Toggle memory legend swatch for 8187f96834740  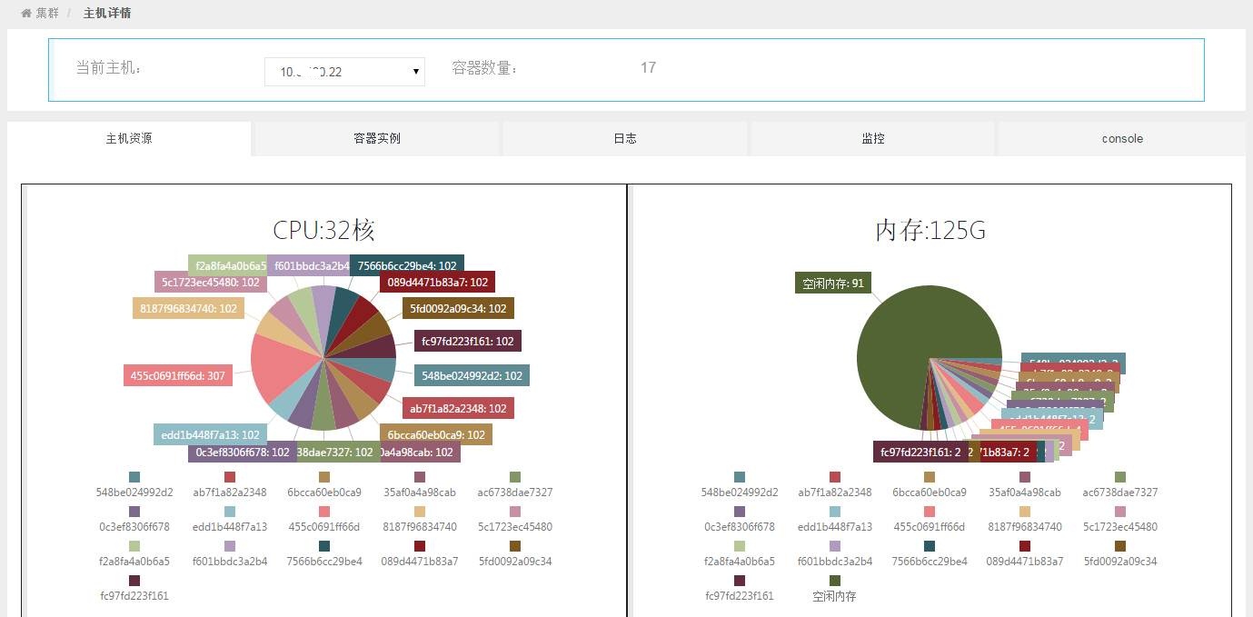click(1025, 512)
